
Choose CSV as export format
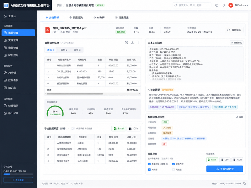[225, 160]
